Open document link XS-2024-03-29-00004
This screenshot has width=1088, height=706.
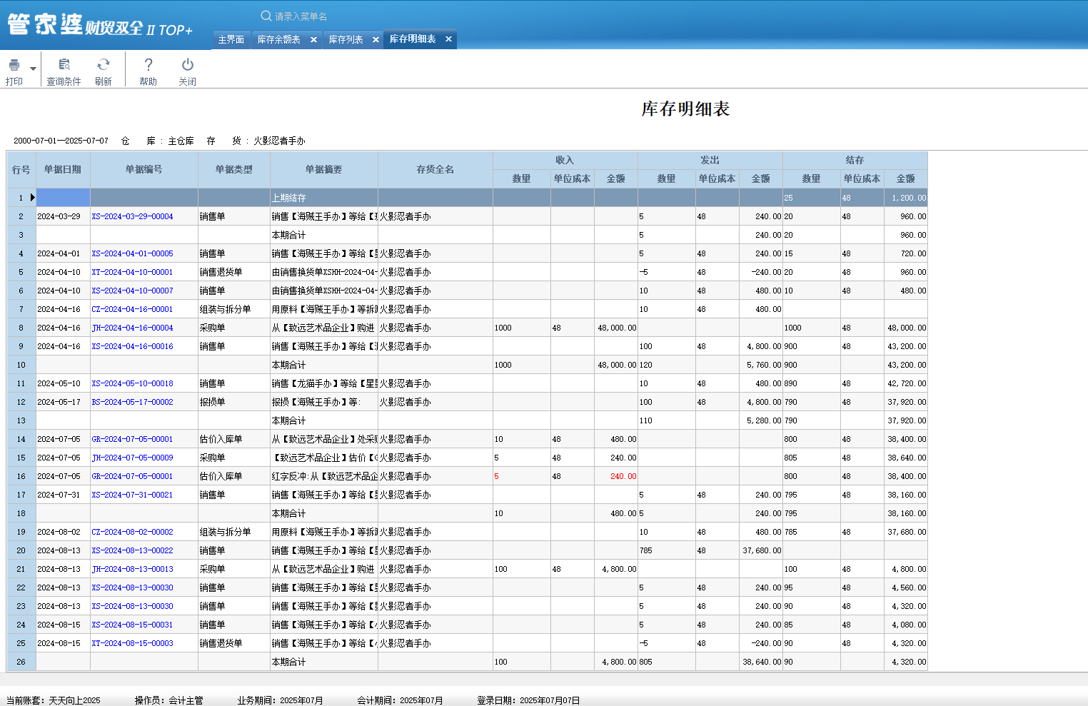[x=133, y=216]
